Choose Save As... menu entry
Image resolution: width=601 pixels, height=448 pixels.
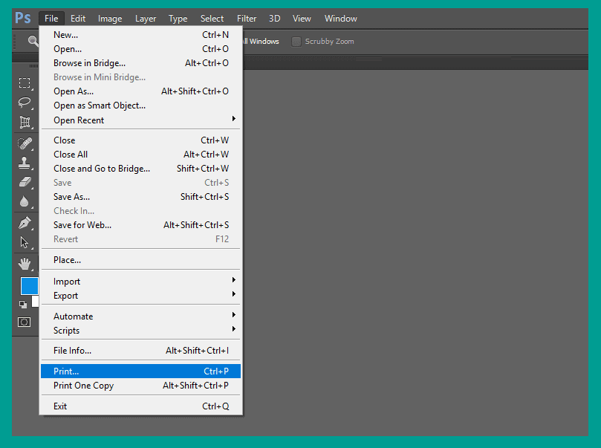pos(140,197)
